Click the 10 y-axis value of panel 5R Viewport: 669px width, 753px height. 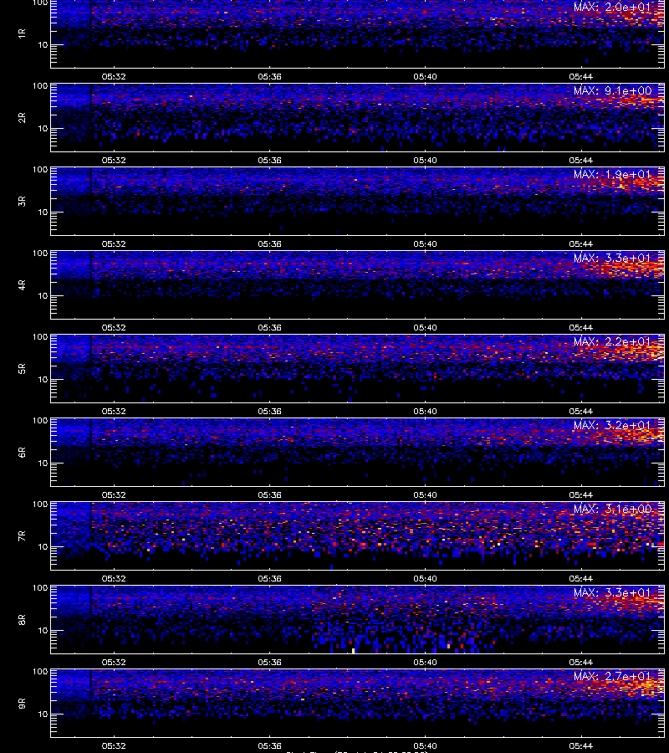coord(43,379)
